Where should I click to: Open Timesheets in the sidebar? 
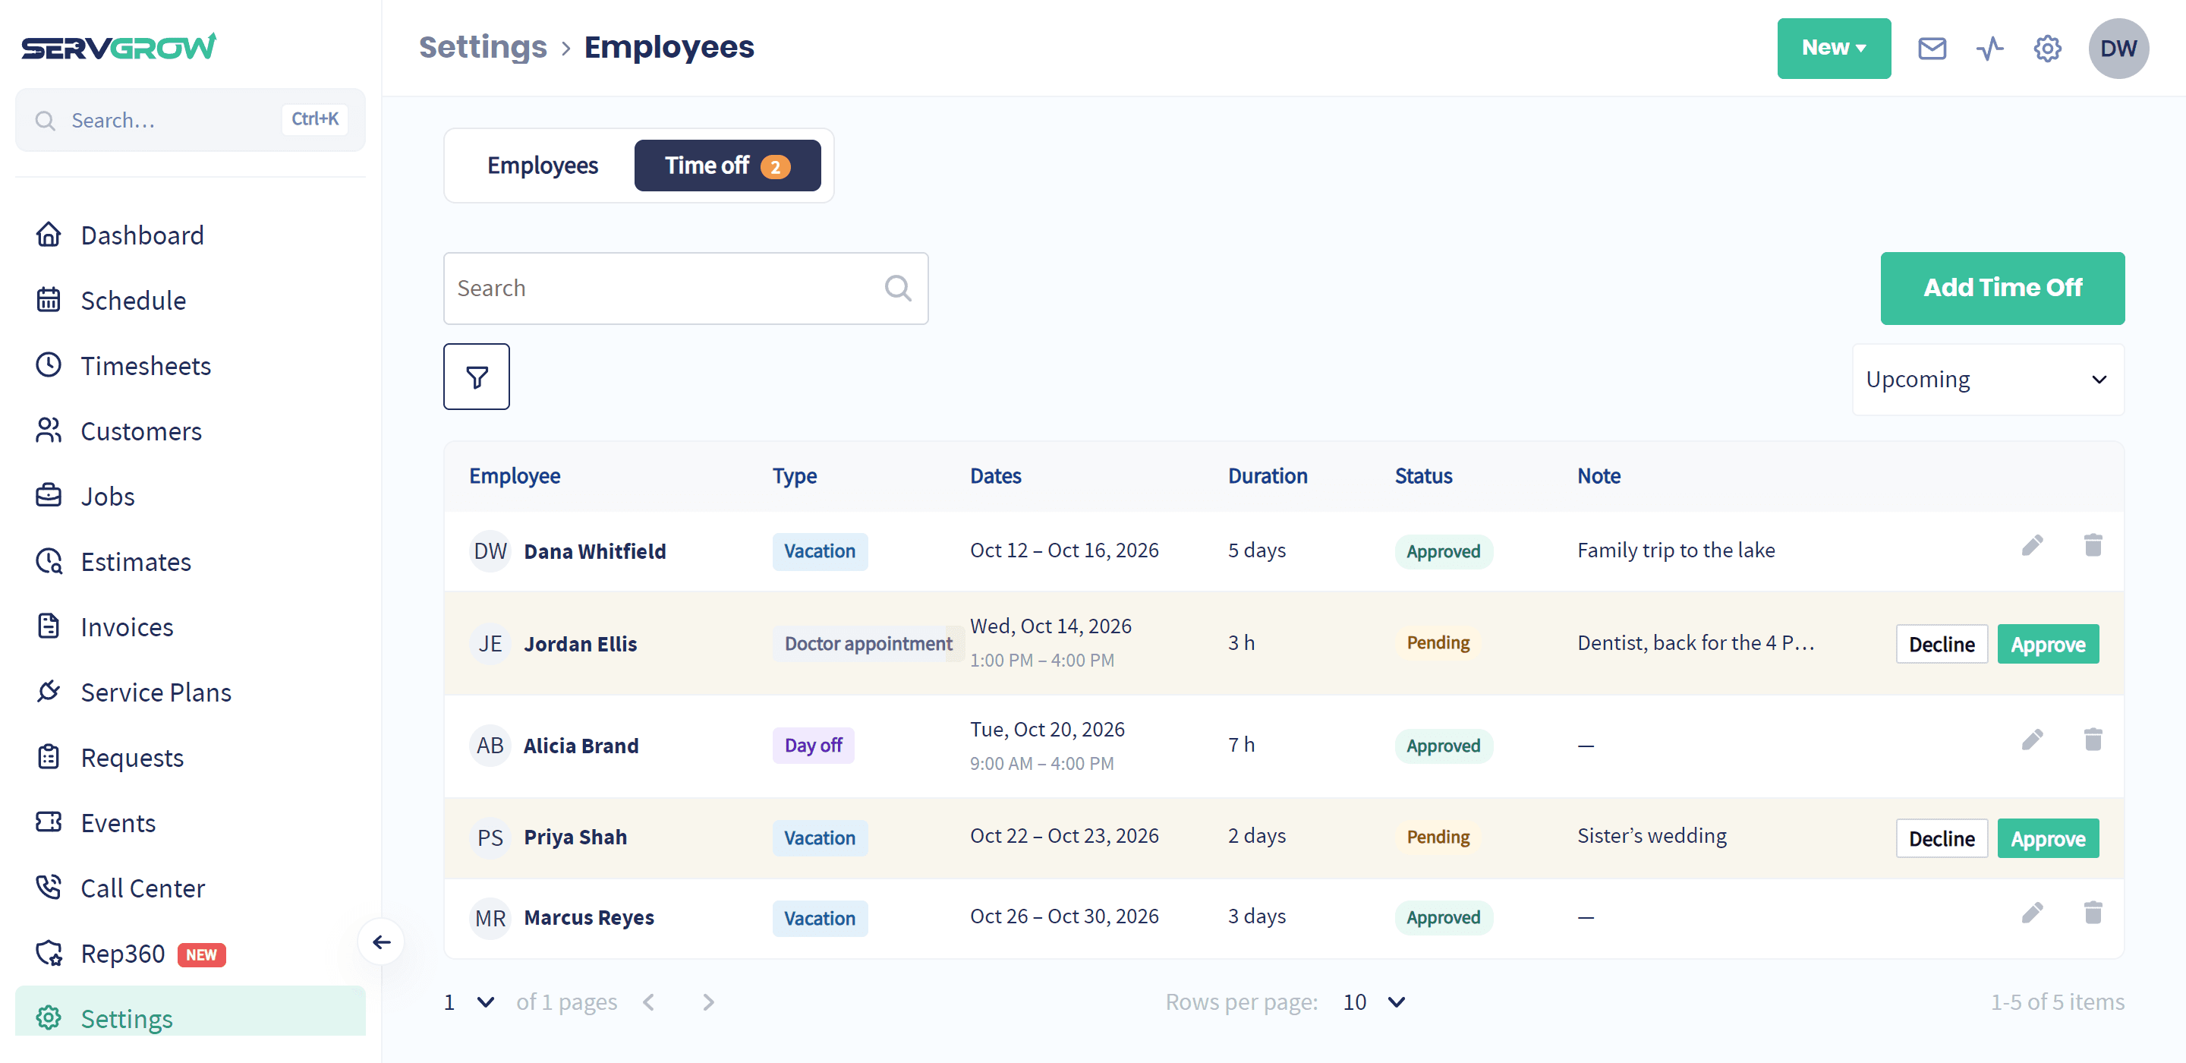[190, 365]
